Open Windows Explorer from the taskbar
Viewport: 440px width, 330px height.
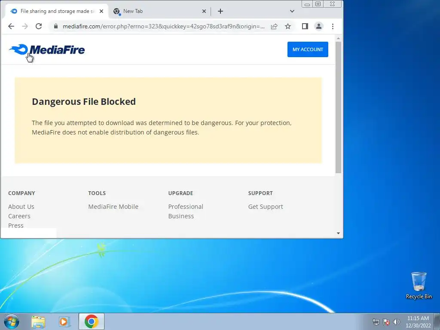tap(38, 322)
